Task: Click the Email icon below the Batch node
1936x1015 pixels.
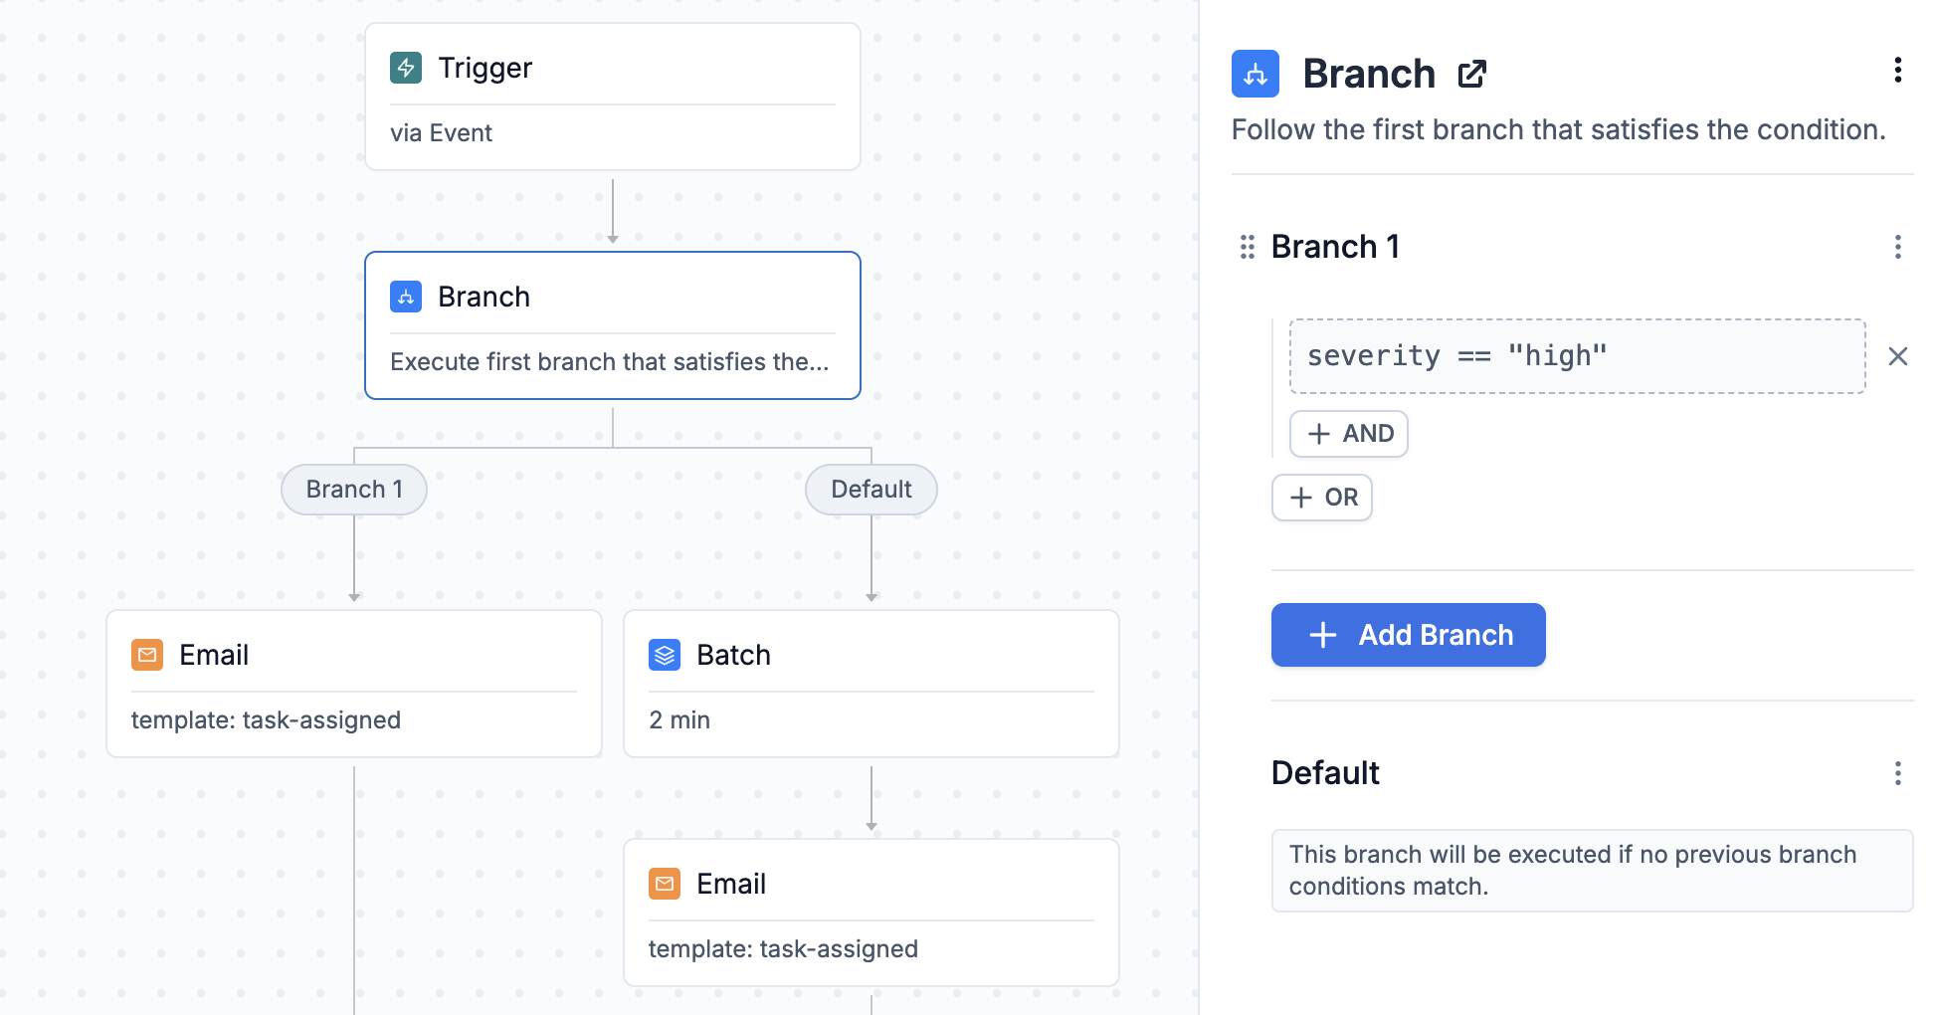Action: (665, 884)
